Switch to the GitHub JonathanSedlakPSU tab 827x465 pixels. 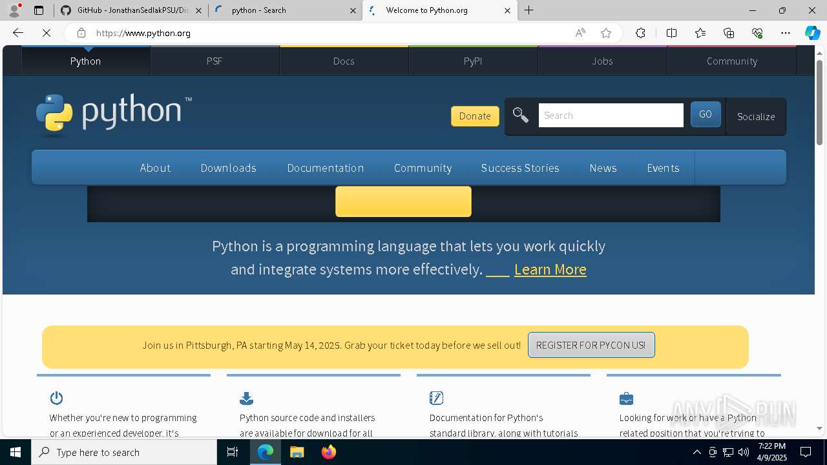pos(131,10)
